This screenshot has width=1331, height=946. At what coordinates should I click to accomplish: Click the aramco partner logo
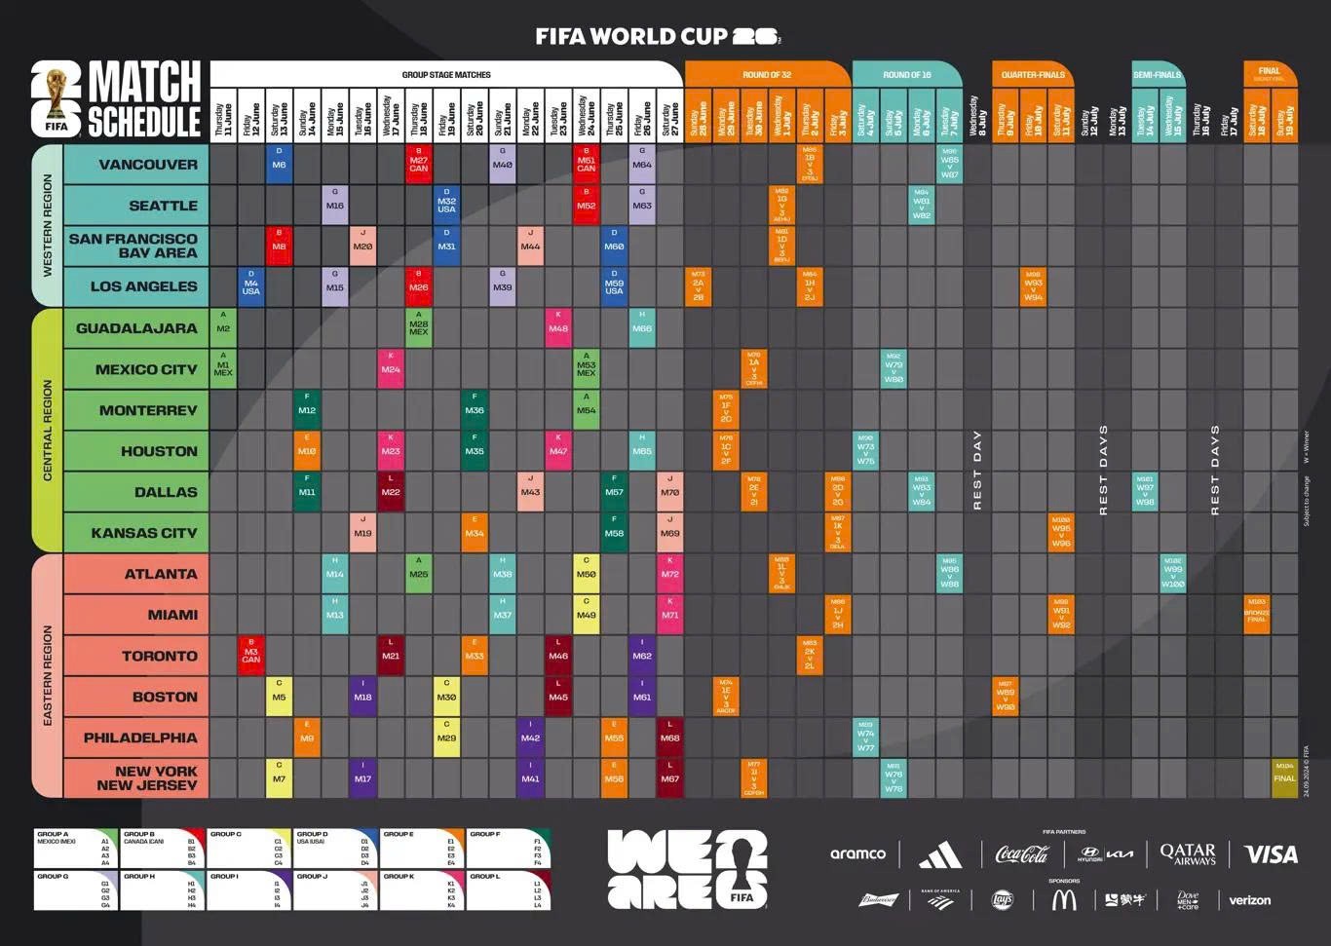pos(857,853)
